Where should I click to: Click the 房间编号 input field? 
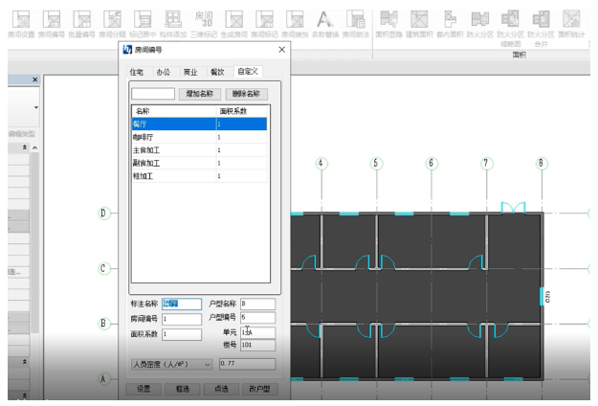click(182, 319)
